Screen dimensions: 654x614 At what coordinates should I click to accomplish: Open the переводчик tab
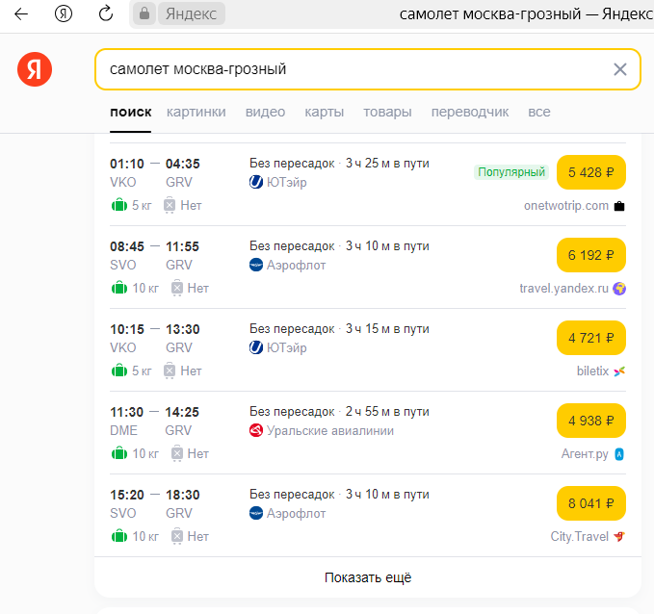pos(470,112)
